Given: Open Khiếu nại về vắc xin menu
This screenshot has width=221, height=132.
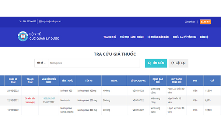Looking at the screenshot, I should click(x=184, y=37).
